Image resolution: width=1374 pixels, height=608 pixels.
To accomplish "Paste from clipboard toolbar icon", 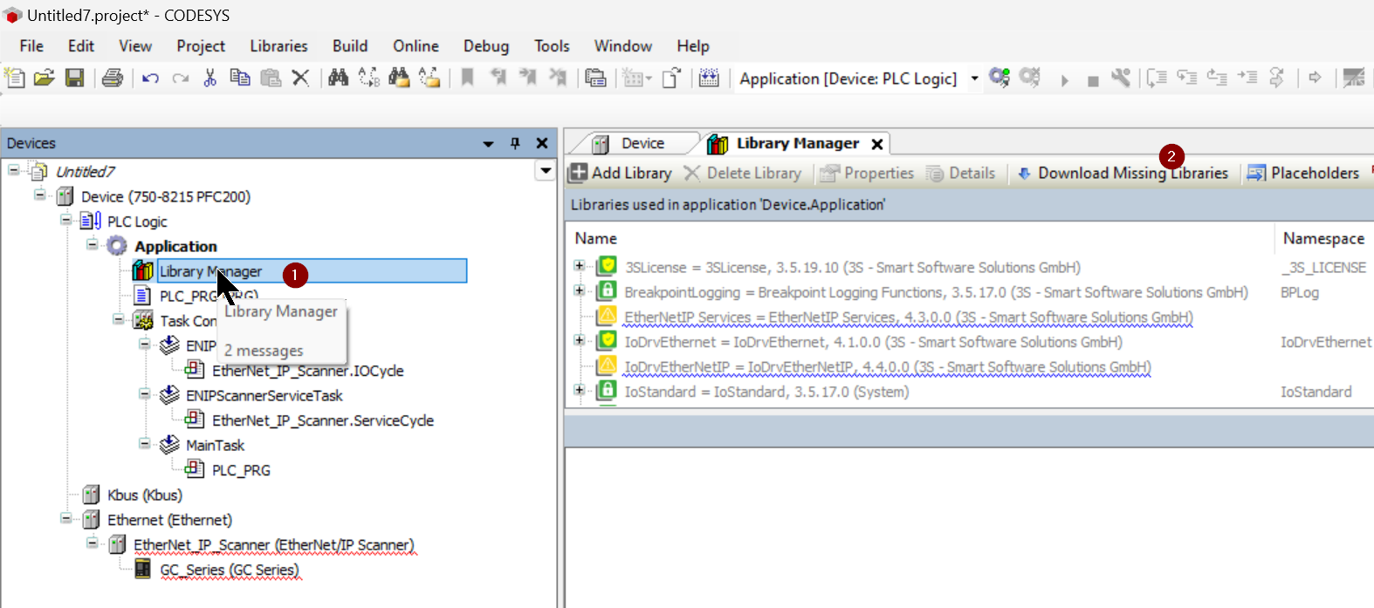I will pos(271,78).
